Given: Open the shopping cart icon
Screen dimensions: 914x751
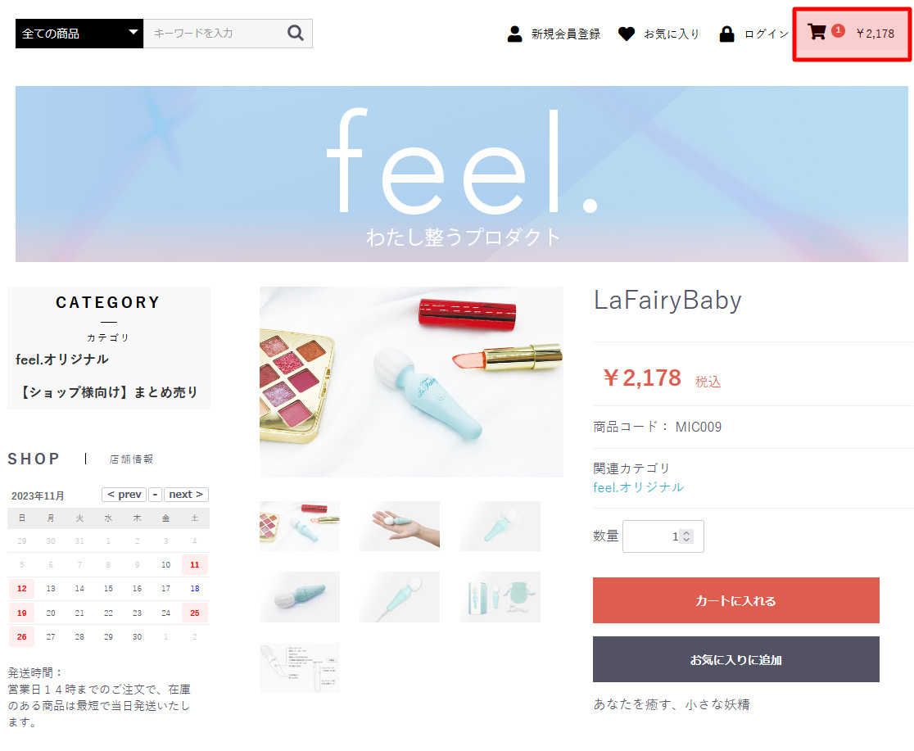Looking at the screenshot, I should click(817, 31).
